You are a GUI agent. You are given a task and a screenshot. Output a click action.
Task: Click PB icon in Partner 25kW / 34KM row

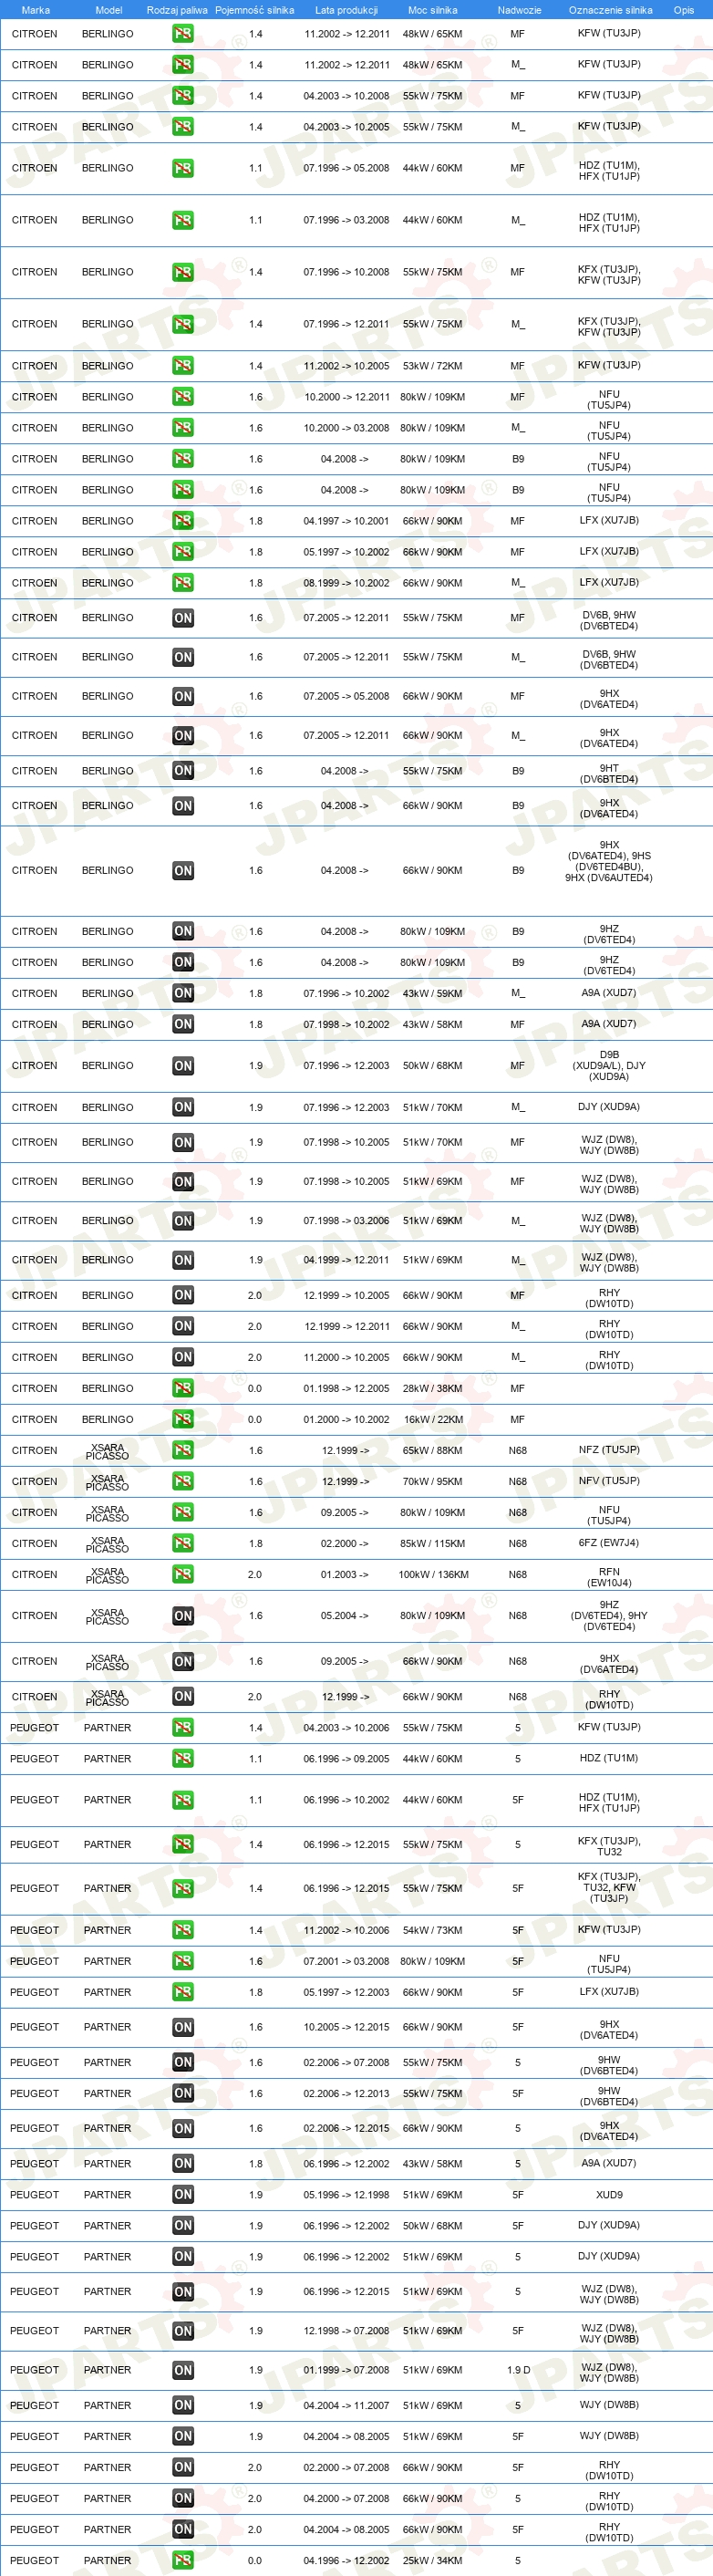click(183, 2560)
